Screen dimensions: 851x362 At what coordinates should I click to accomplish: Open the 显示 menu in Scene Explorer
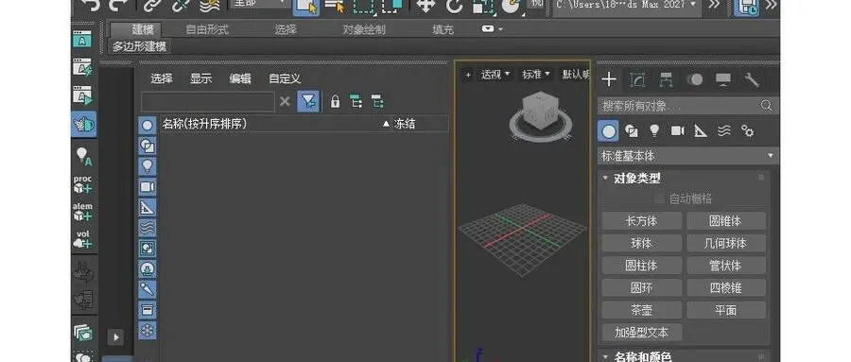[200, 78]
